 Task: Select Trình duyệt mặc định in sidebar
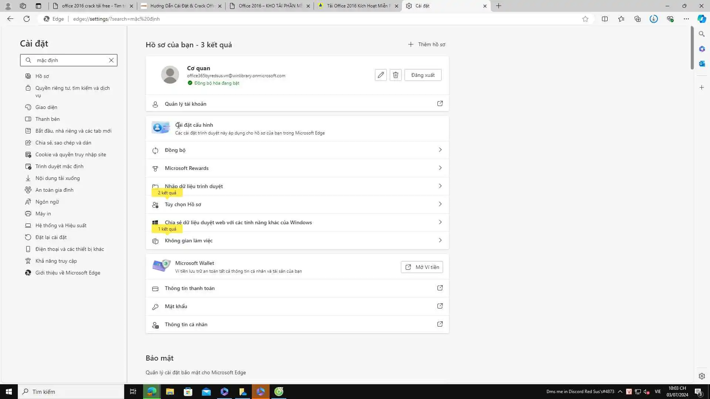coord(59,166)
